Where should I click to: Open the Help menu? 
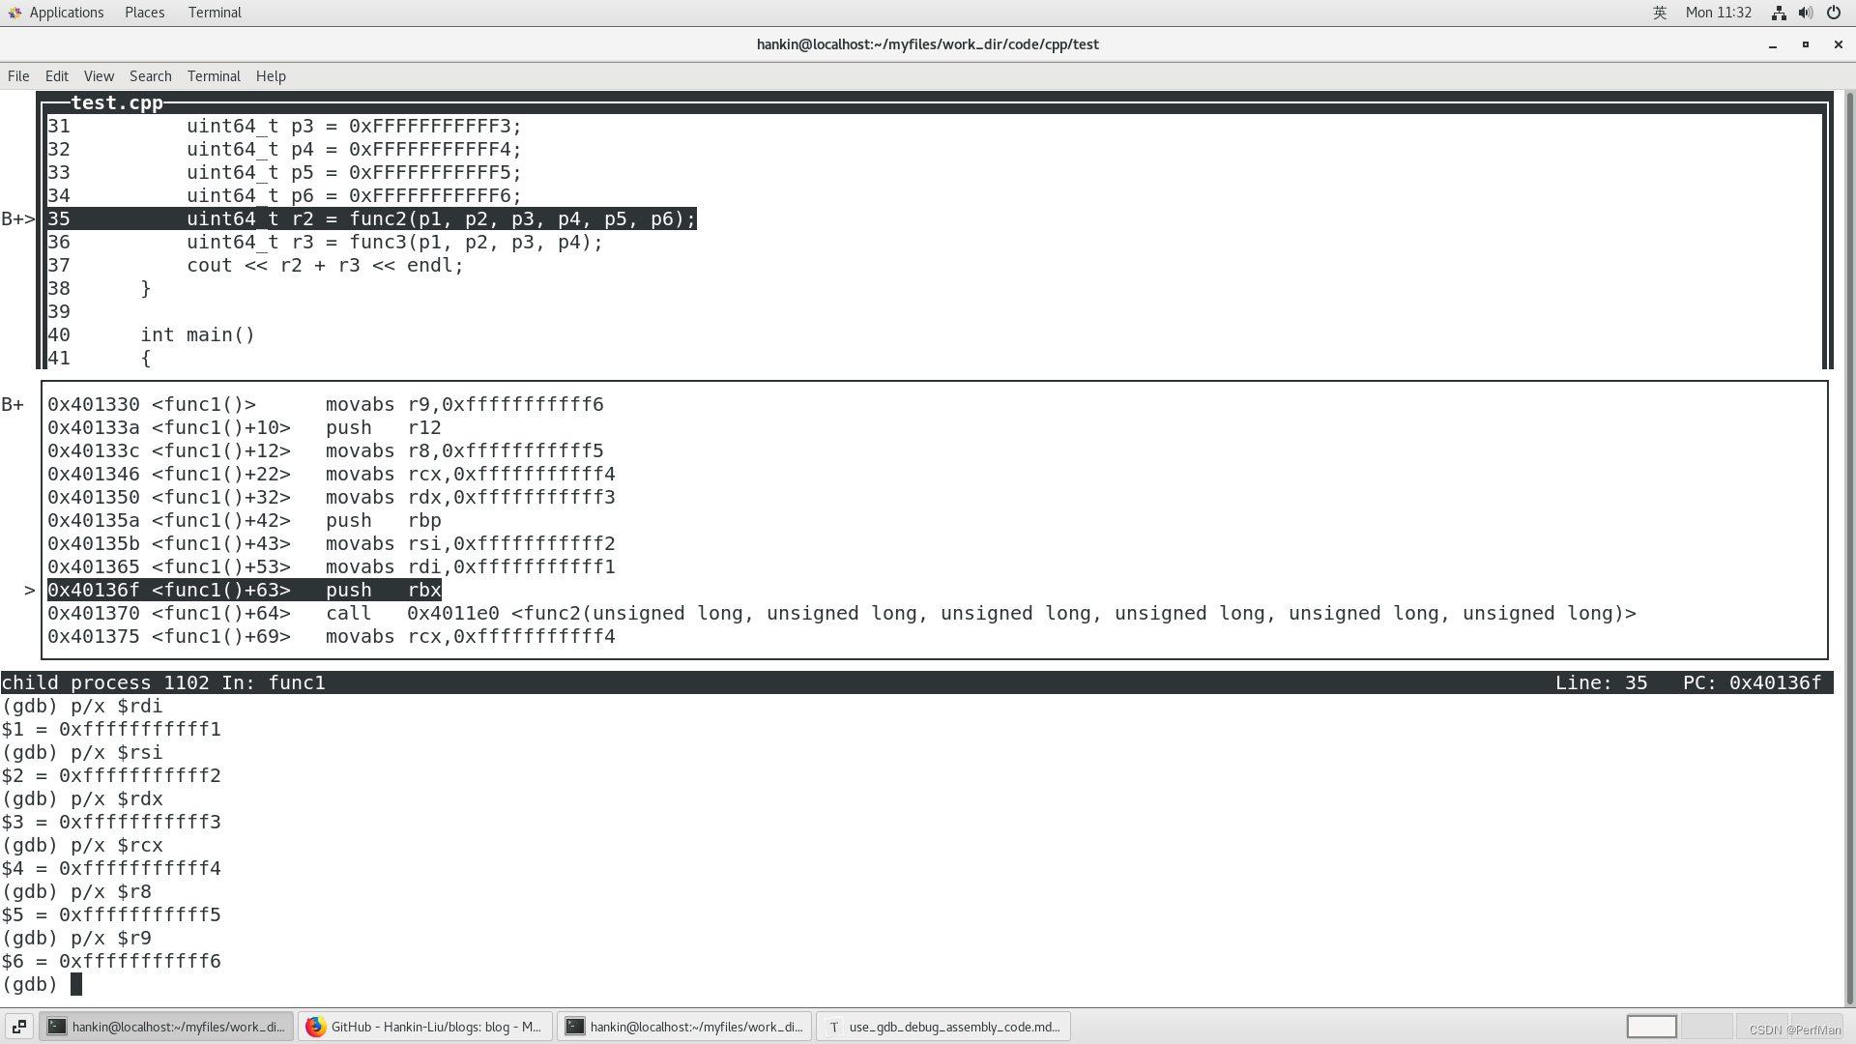click(271, 76)
